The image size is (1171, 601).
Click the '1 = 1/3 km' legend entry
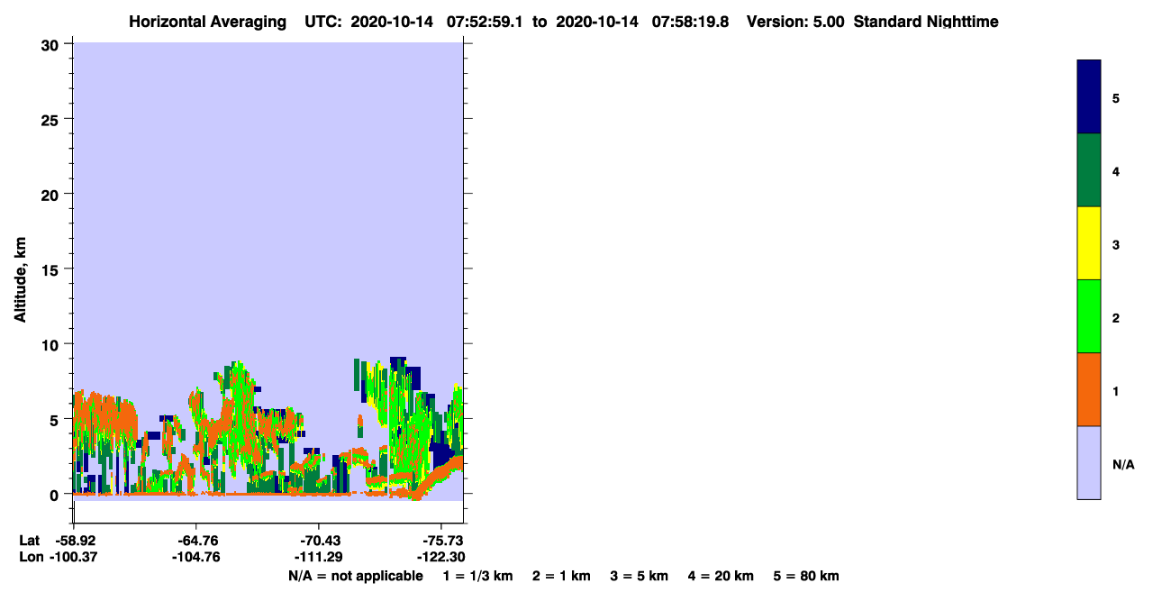pyautogui.click(x=477, y=576)
